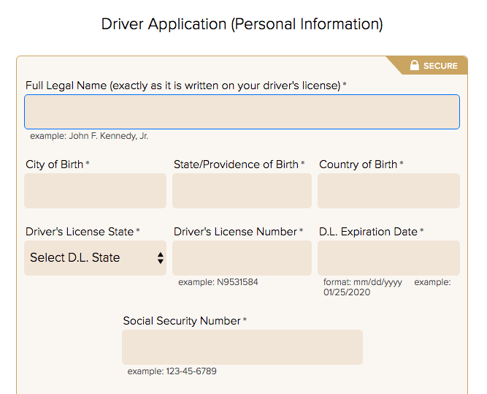This screenshot has width=487, height=394.
Task: Open the Select D.L. State dropdown
Action: point(96,258)
